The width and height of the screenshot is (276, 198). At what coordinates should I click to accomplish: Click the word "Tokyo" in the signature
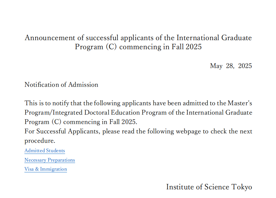point(242,187)
